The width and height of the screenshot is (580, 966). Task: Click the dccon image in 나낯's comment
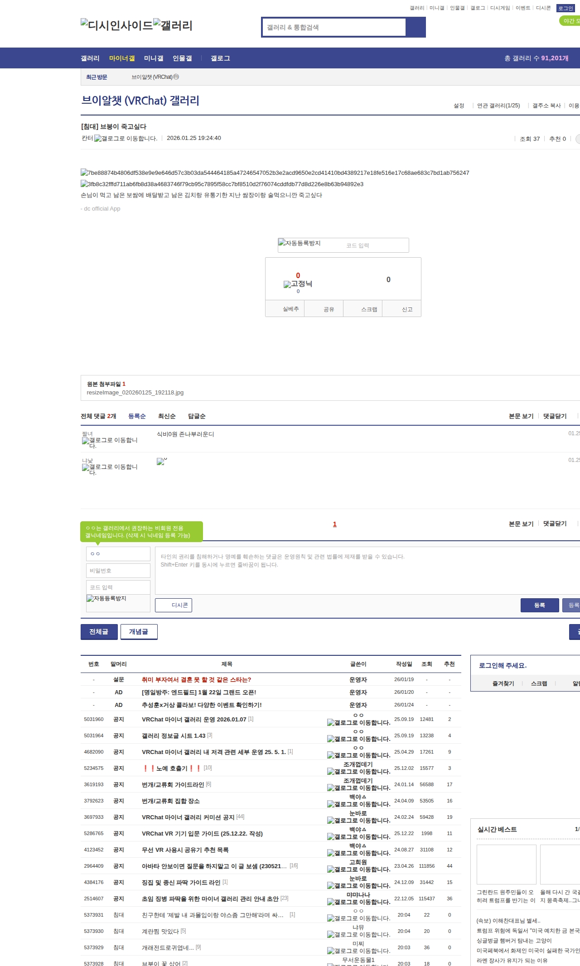(x=161, y=461)
